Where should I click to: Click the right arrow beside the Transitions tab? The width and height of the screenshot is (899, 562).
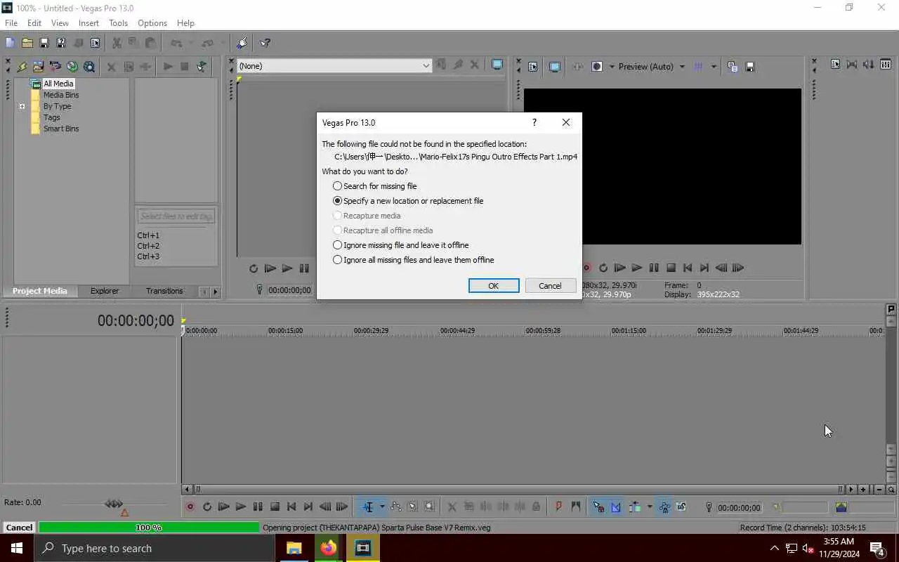(215, 292)
